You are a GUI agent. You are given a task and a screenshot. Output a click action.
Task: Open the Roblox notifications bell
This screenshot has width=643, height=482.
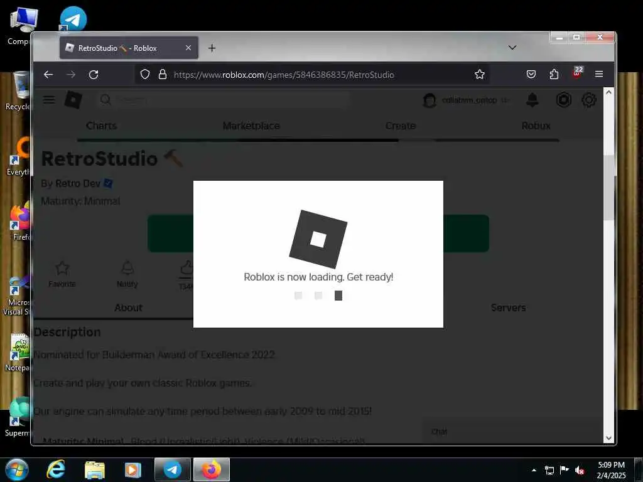coord(532,100)
